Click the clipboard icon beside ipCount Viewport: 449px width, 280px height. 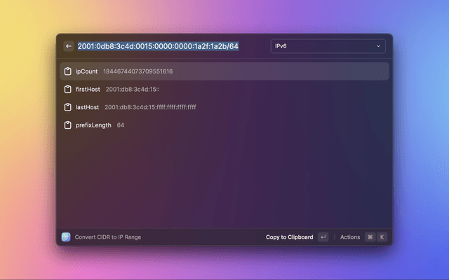click(x=68, y=71)
